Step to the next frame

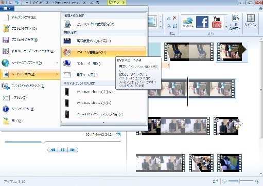pyautogui.click(x=73, y=150)
